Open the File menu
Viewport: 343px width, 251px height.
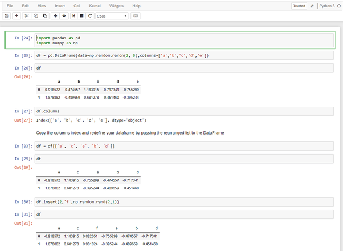[10, 6]
